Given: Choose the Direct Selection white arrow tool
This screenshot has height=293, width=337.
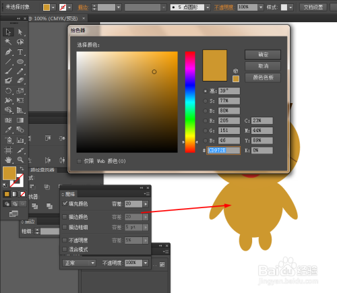Looking at the screenshot, I should [x=20, y=32].
